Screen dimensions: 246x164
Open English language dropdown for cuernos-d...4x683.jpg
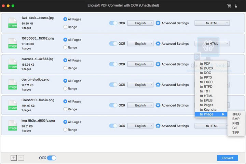coord(140,64)
